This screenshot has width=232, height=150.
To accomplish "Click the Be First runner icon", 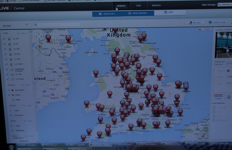I will pos(191,23).
